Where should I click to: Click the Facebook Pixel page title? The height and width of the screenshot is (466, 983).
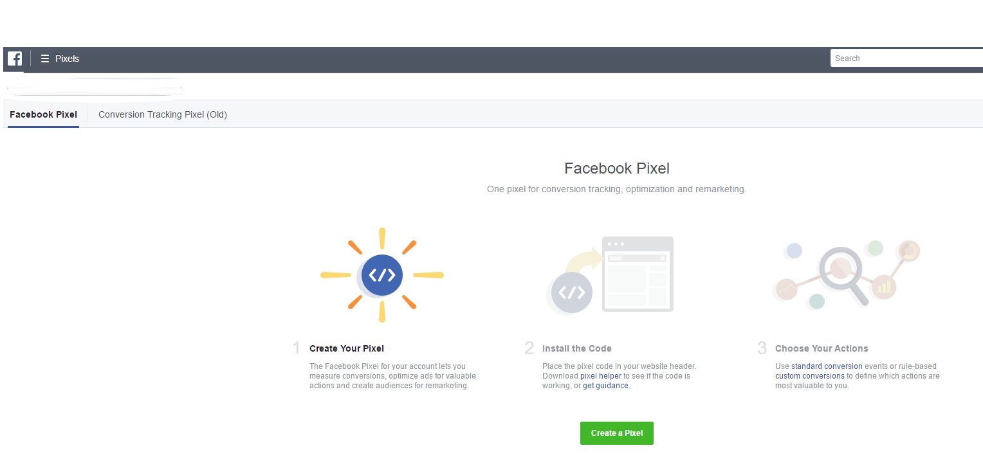(616, 168)
